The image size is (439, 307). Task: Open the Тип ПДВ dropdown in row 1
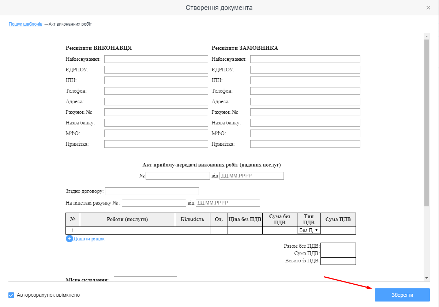coord(309,230)
